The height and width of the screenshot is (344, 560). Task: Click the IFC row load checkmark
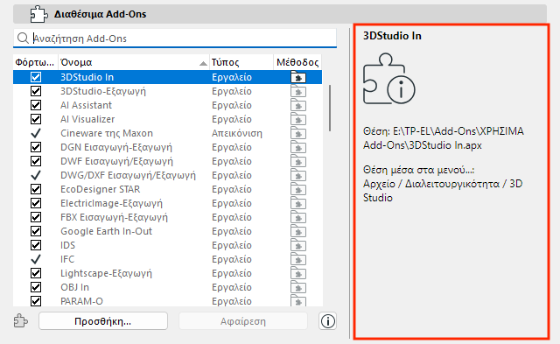click(x=36, y=259)
